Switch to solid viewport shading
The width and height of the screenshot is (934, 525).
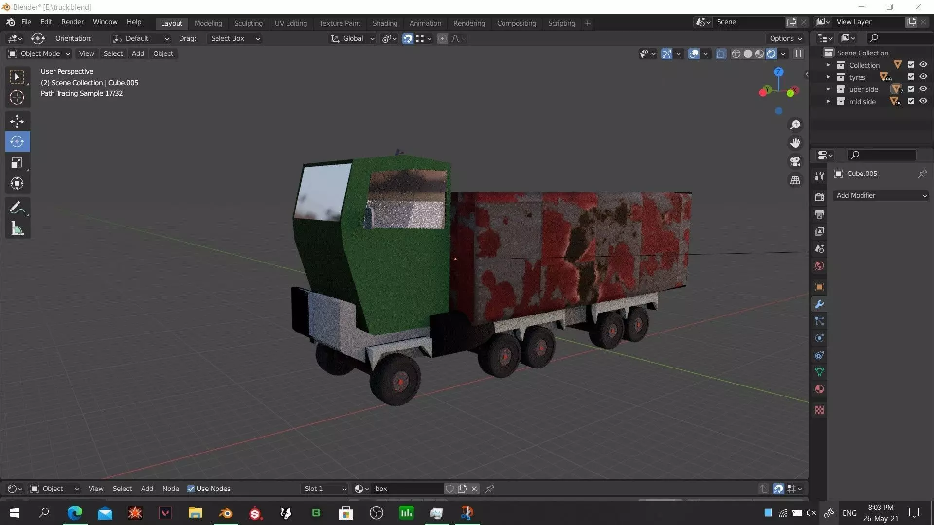[748, 53]
